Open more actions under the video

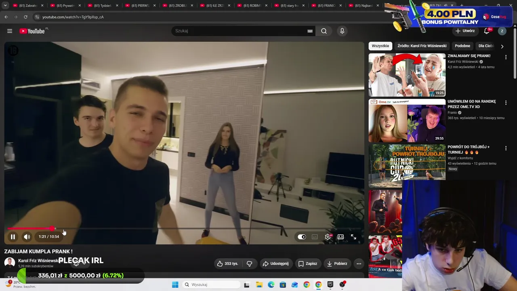click(359, 264)
